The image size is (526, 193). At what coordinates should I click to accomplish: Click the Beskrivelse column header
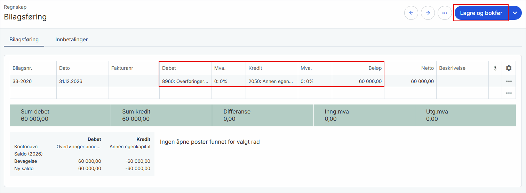pyautogui.click(x=462, y=68)
